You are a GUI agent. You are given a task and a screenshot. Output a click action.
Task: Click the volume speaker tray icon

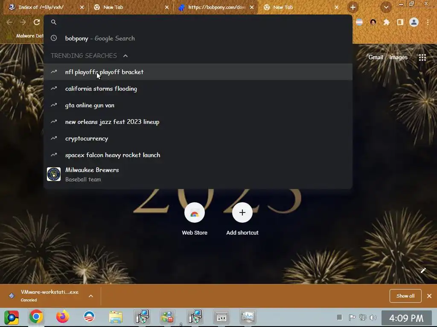373,317
